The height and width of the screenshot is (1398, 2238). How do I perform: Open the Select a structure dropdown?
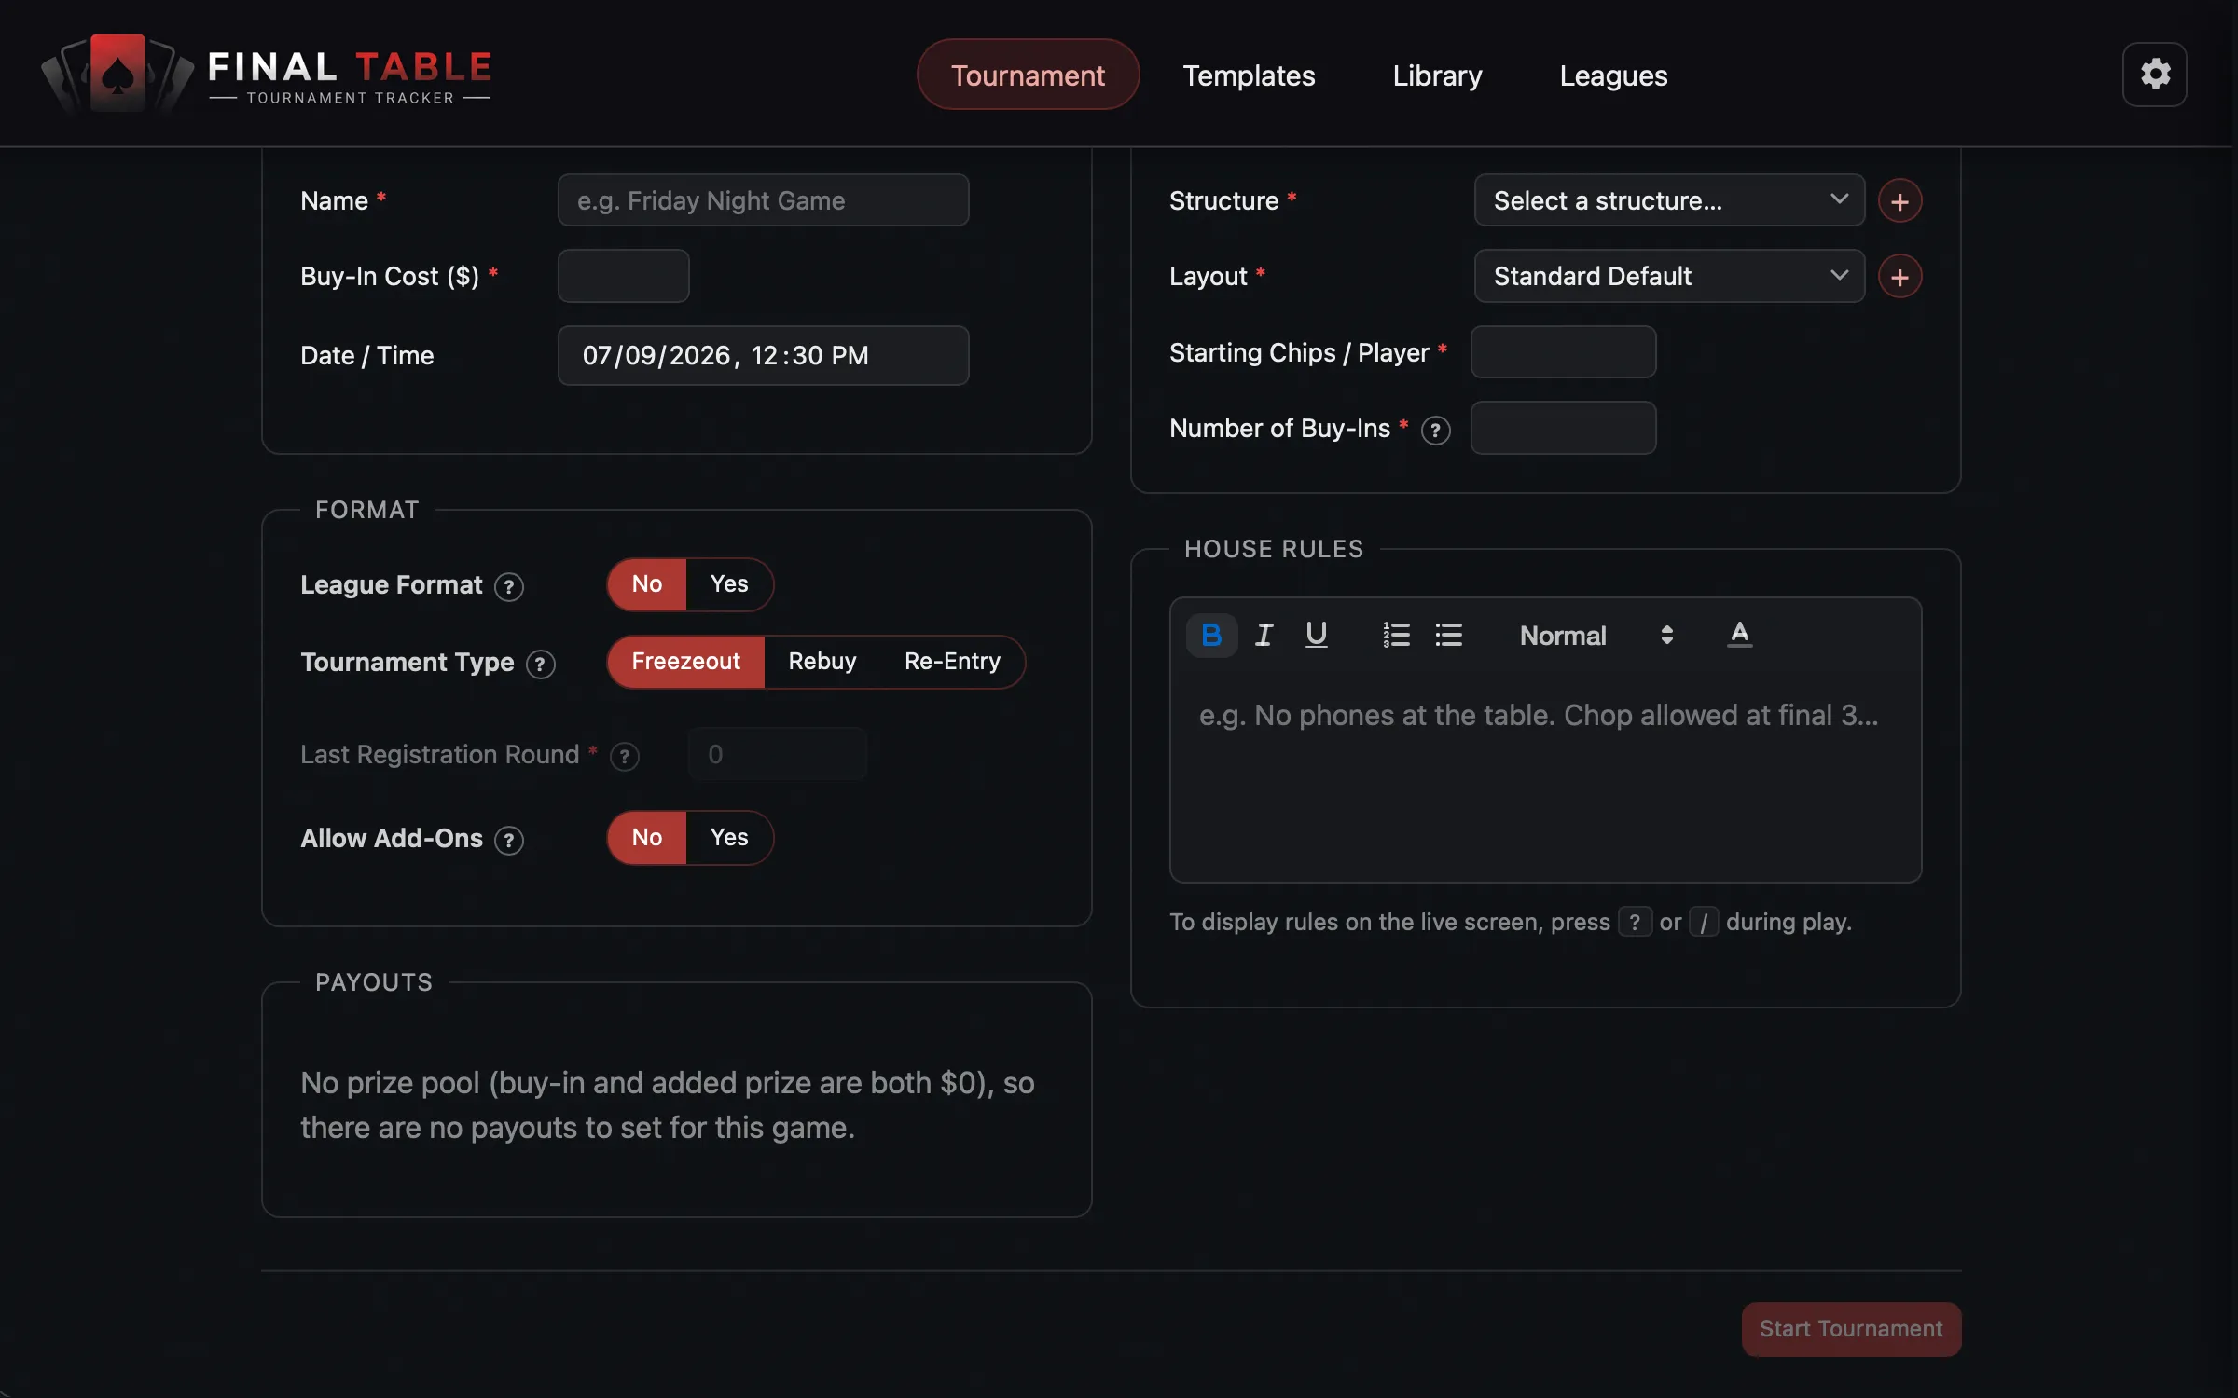point(1669,200)
